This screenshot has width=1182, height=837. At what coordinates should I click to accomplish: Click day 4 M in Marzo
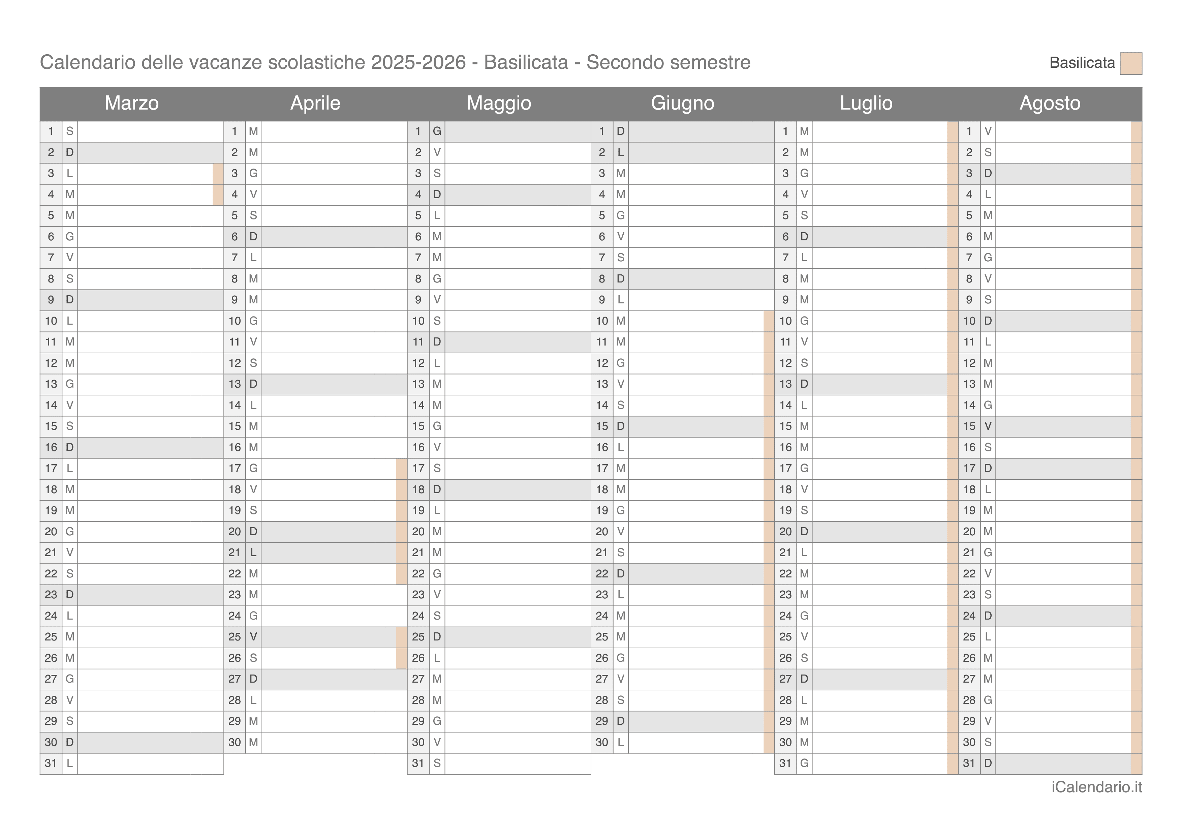pos(132,195)
